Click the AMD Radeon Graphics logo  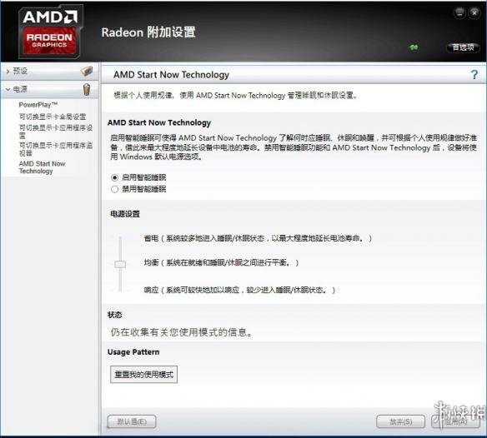[50, 32]
